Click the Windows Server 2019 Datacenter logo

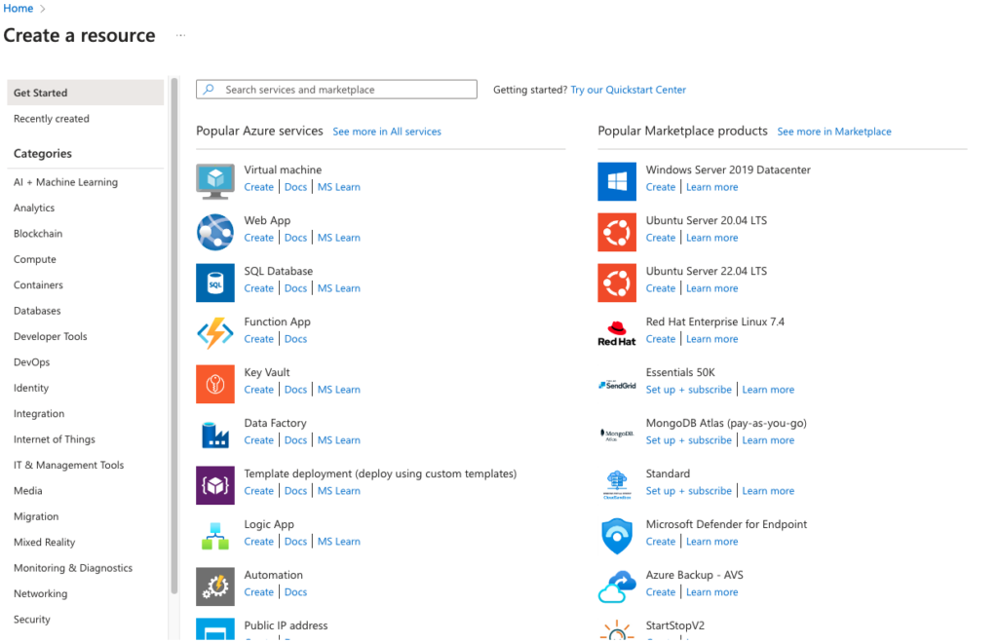click(617, 181)
